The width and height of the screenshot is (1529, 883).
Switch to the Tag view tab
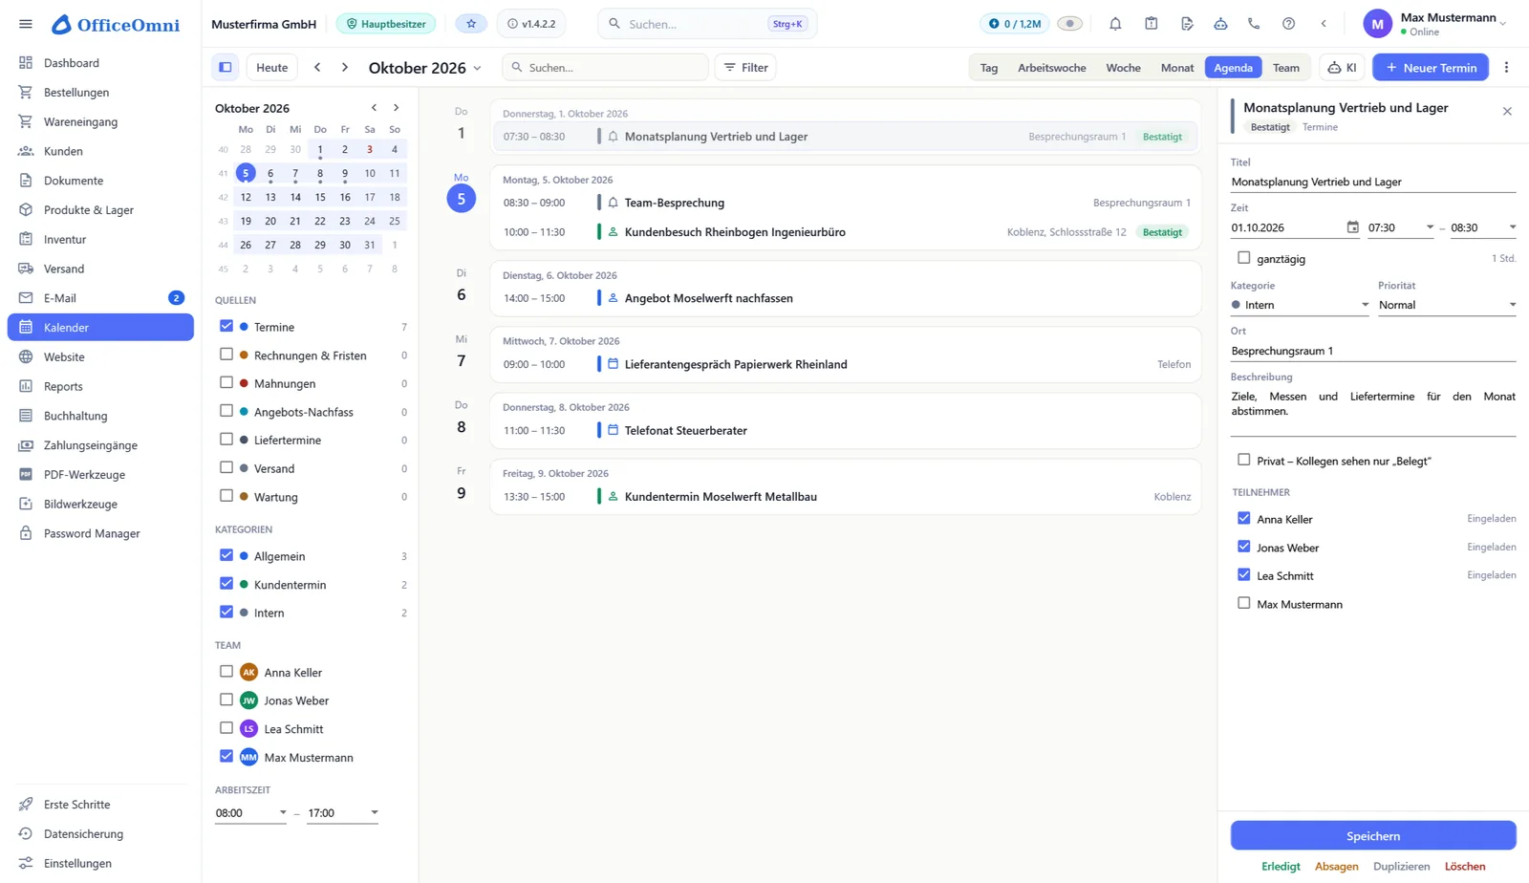tap(989, 68)
